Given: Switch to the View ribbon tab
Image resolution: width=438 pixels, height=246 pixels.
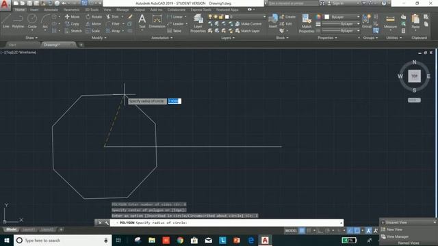Looking at the screenshot, I should click(107, 10).
